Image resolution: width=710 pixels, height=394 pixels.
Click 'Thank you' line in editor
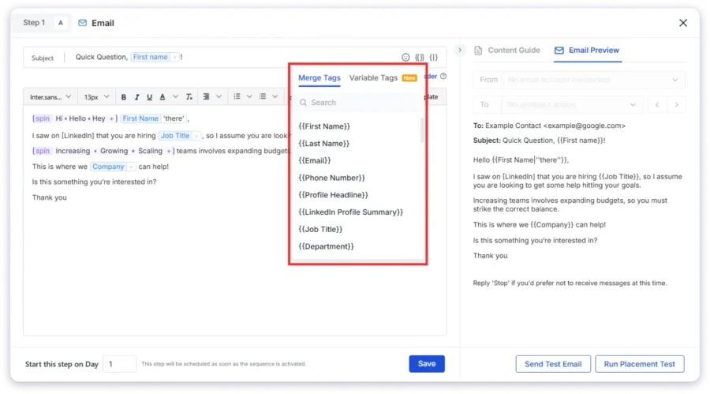pos(50,197)
